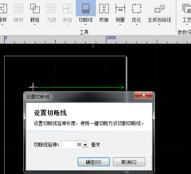Image resolution: width=191 pixels, height=174 pixels.
Task: Open the 测量 measure tool icon
Action: click(120, 9)
